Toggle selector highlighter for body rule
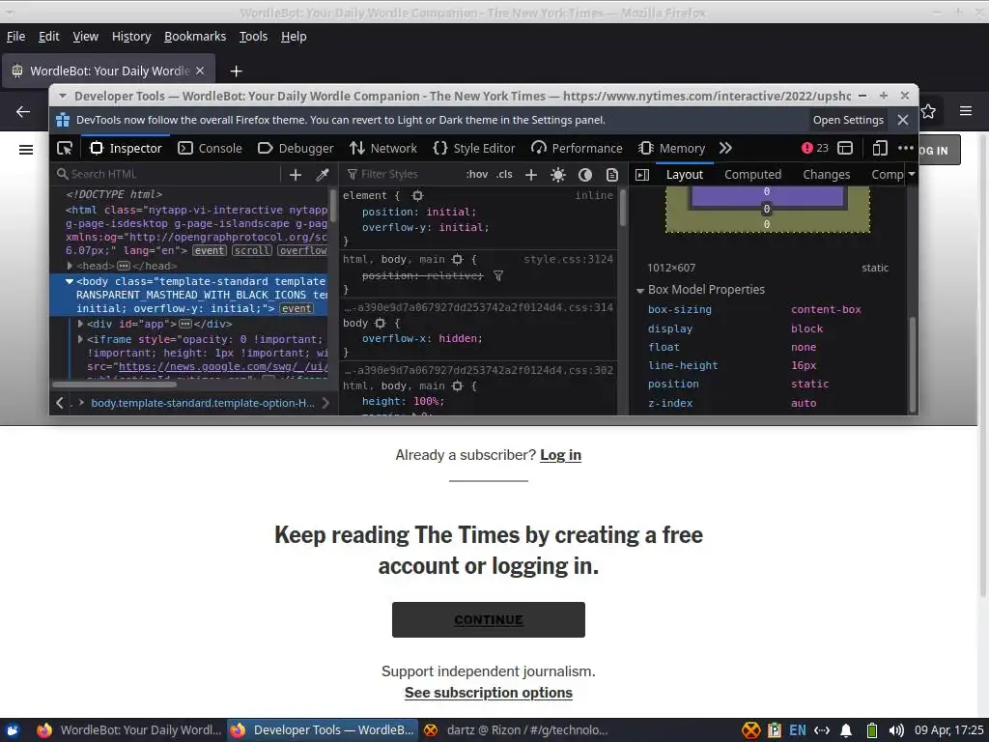The image size is (989, 742). [380, 323]
